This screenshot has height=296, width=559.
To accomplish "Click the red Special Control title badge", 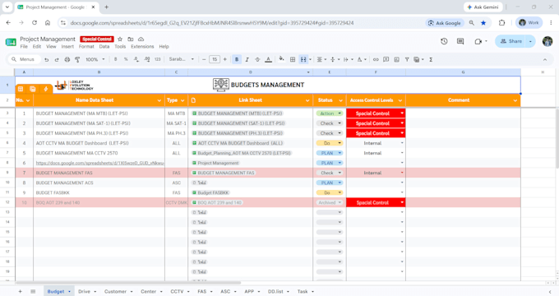I will [x=97, y=39].
